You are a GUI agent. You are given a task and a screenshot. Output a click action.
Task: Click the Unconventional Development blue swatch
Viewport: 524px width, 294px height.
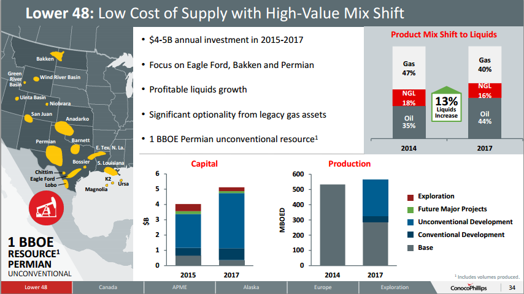[x=410, y=222]
